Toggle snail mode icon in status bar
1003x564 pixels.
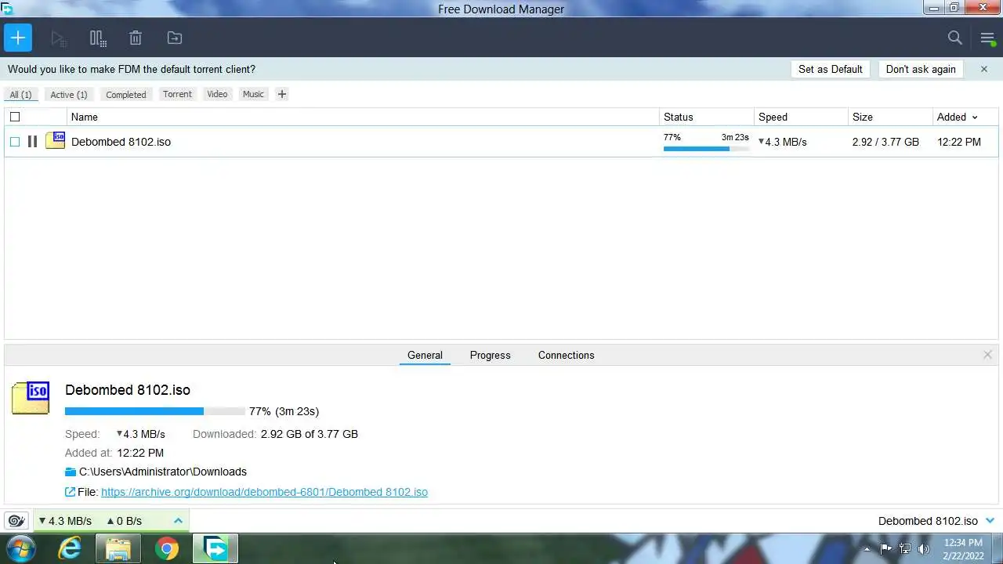point(16,521)
